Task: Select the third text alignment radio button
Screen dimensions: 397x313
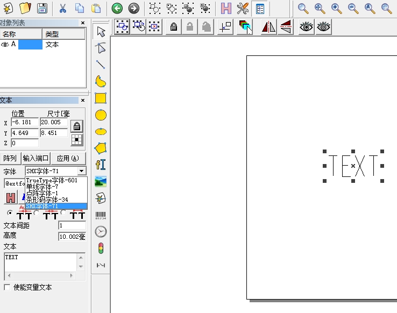Action: coord(63,212)
